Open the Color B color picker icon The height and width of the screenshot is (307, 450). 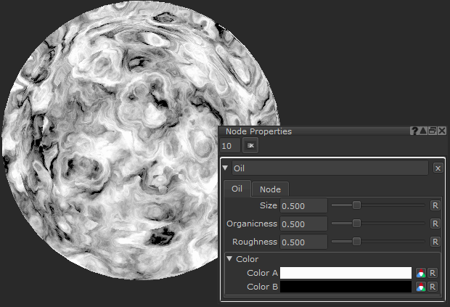[x=421, y=287]
